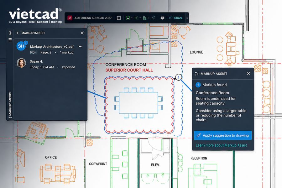Click hourglass icon on Markup Import sidebar

[10, 33]
